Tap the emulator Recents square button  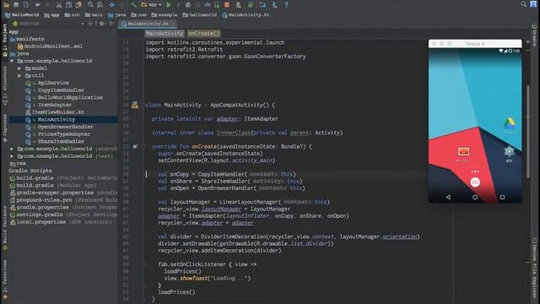pyautogui.click(x=502, y=197)
